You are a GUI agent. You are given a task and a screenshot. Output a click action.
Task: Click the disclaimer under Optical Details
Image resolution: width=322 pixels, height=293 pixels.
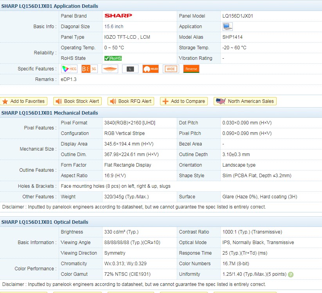click(134, 284)
